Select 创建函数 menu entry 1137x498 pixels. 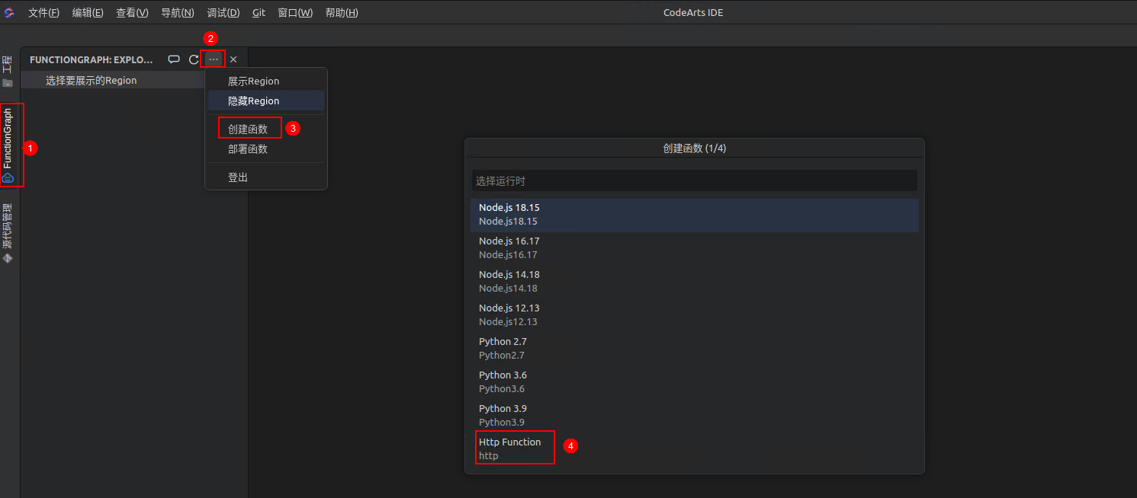[266, 129]
